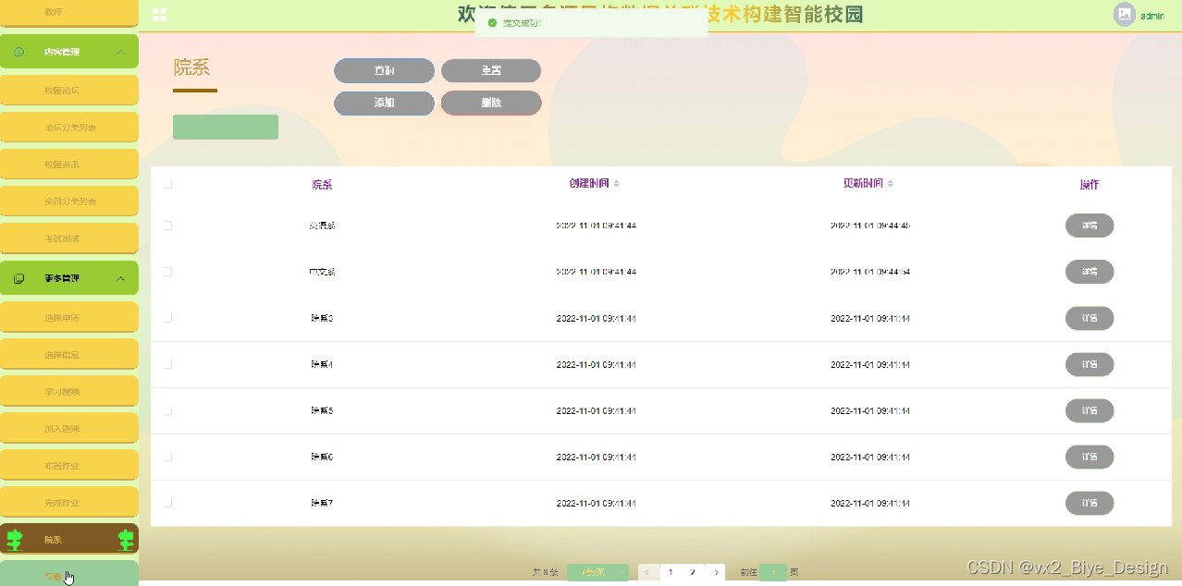Screen dimensions: 1182x586
Task: Open 布置作业 in the sidebar
Action: (69, 465)
